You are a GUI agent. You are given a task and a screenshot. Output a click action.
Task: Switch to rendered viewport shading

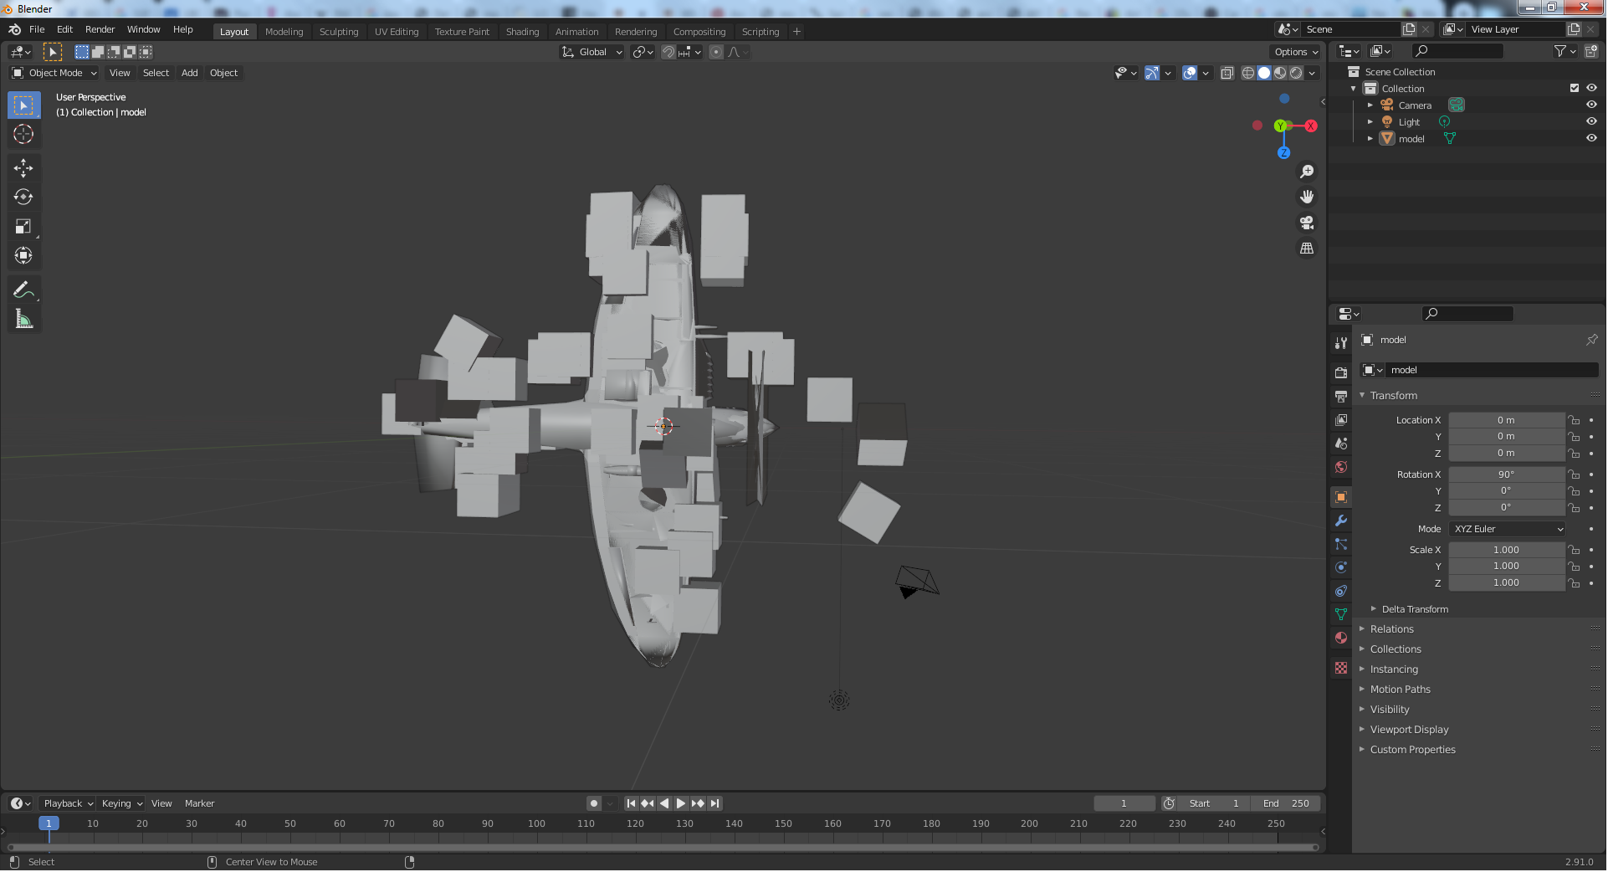point(1298,74)
